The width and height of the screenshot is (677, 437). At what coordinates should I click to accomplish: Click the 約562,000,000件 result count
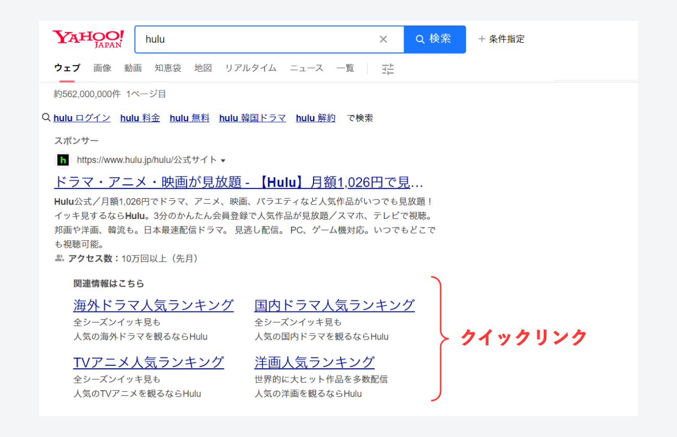pyautogui.click(x=87, y=94)
